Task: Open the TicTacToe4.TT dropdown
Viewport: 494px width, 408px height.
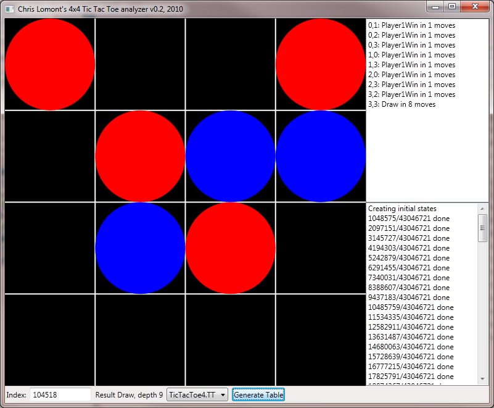Action: [x=197, y=395]
